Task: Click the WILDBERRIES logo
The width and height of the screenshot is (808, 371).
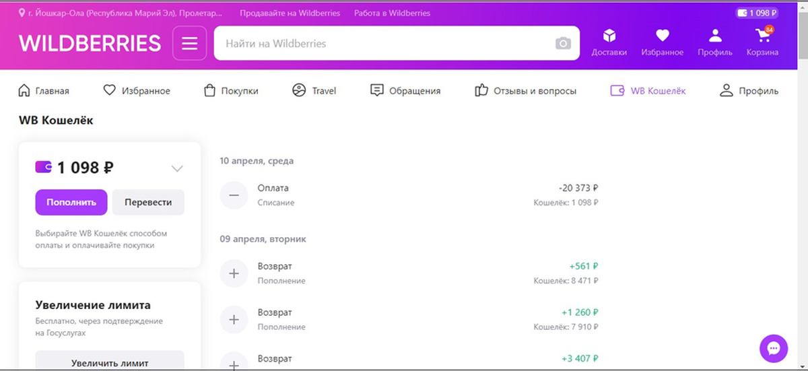Action: [x=90, y=43]
